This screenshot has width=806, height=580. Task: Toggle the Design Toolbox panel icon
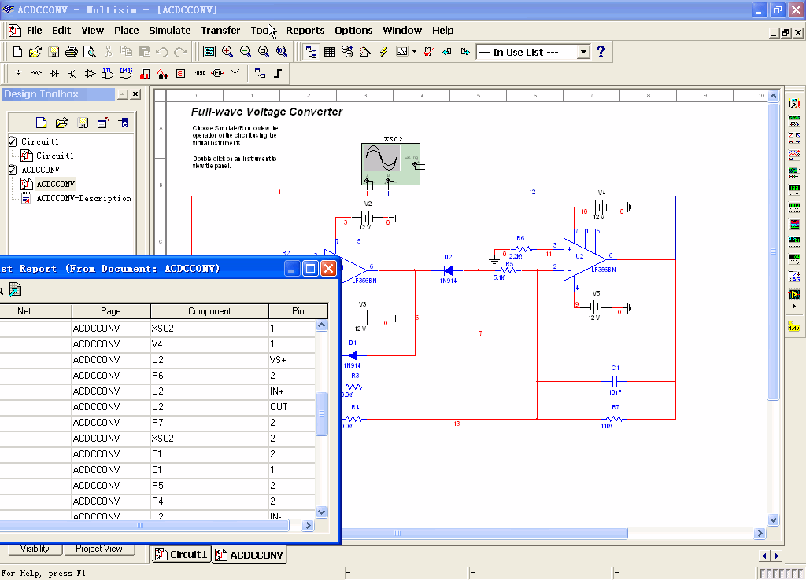311,52
